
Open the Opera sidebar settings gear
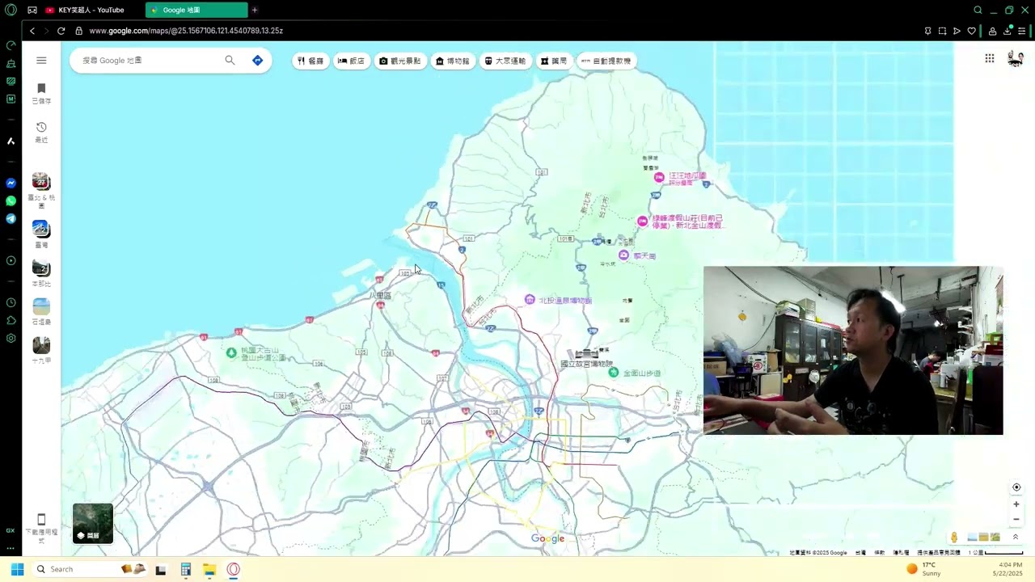[11, 338]
